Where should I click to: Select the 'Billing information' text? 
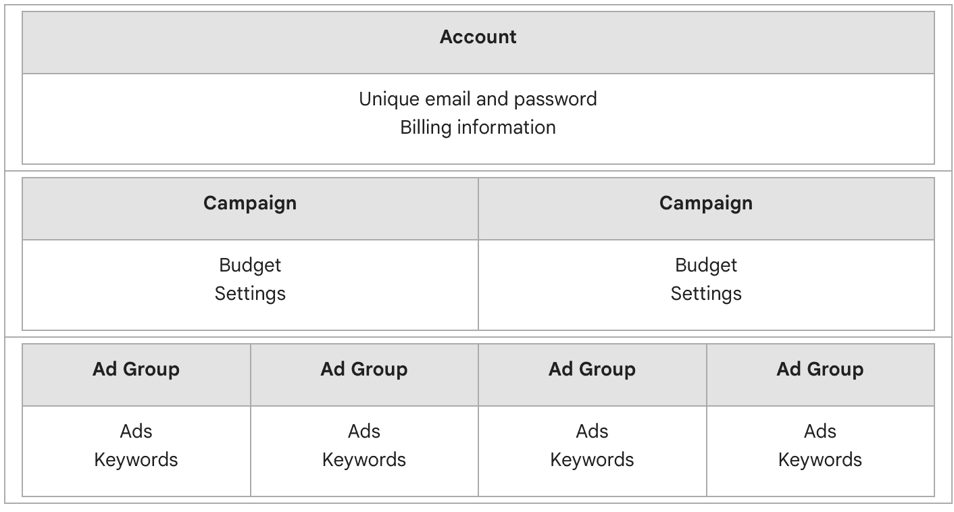tap(478, 128)
